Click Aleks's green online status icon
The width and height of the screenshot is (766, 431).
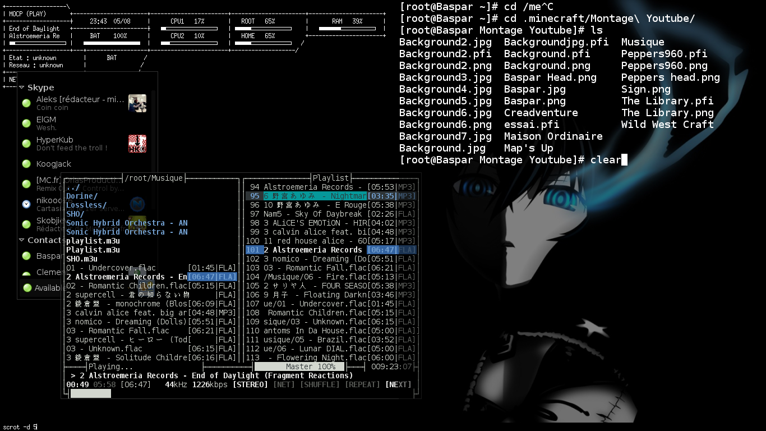(26, 103)
